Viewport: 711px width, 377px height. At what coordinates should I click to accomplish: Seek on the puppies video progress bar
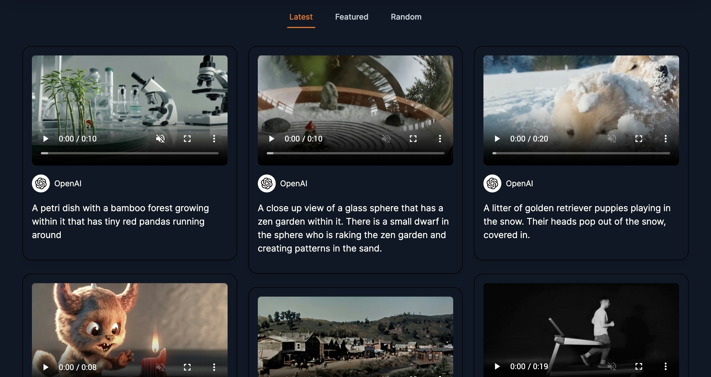click(x=581, y=153)
